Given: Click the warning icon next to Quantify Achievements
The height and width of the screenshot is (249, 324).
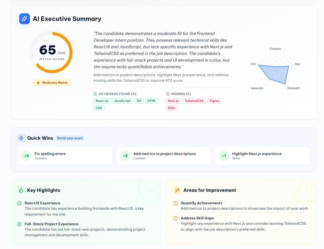Looking at the screenshot, I should click(x=176, y=203).
